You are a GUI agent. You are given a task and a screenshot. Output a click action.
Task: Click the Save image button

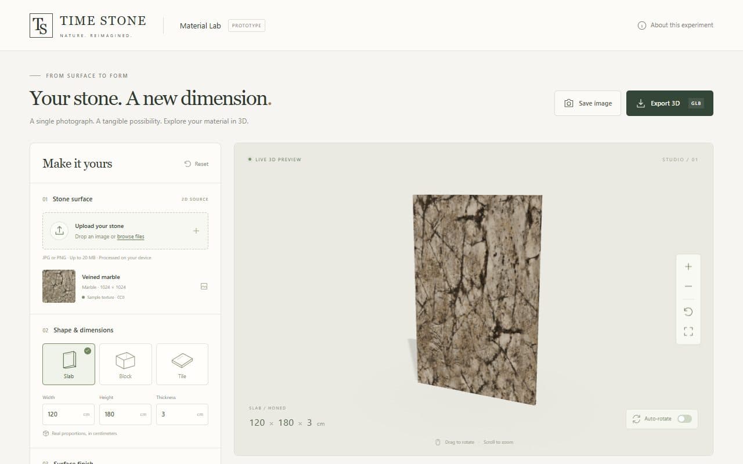tap(587, 103)
